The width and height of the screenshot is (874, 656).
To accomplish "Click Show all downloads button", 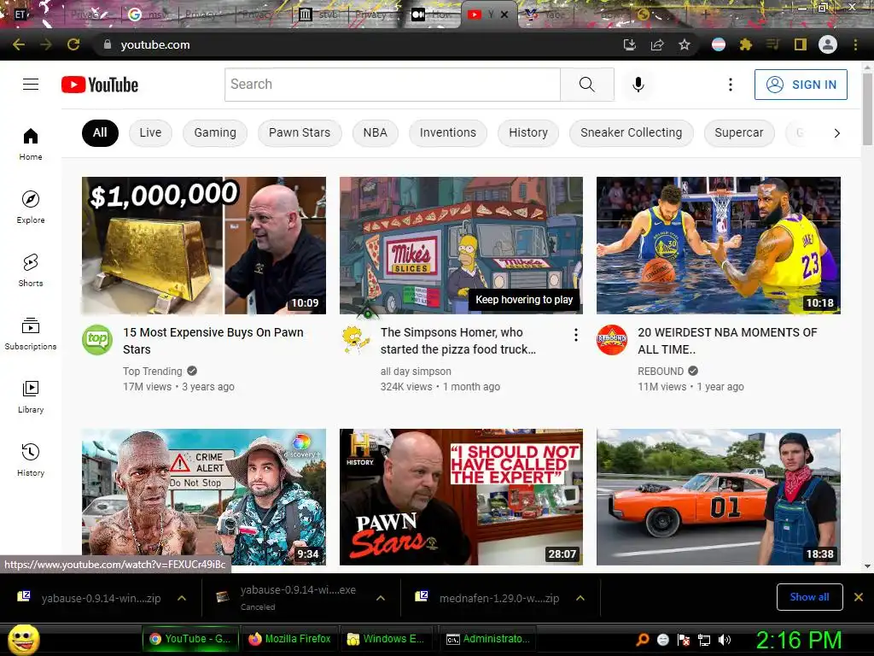I will 810,597.
